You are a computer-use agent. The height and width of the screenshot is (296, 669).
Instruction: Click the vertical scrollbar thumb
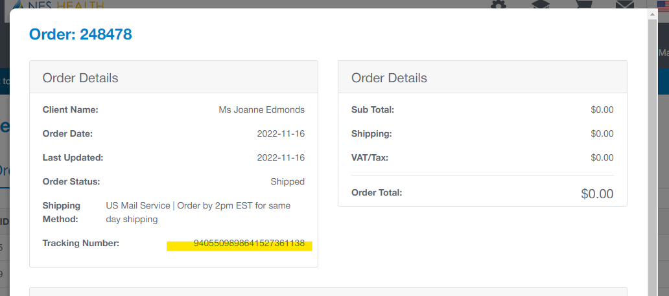pyautogui.click(x=652, y=158)
